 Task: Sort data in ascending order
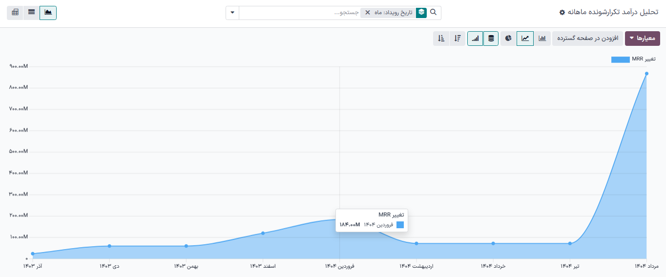441,39
